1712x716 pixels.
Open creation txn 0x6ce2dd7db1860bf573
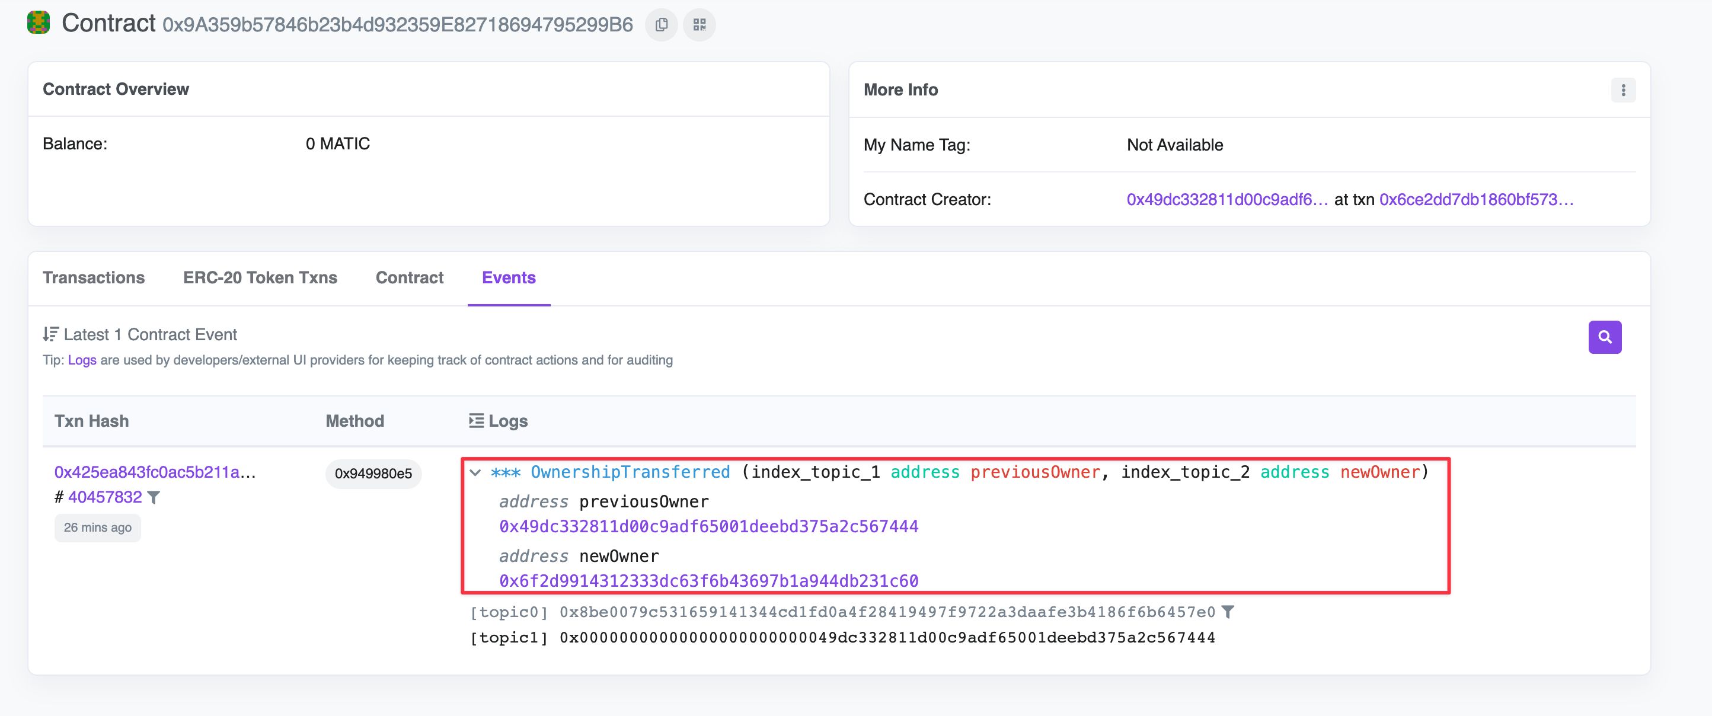click(1476, 199)
